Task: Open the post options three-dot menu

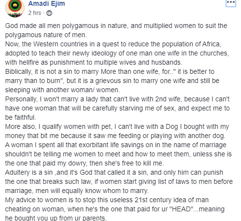Action: click(x=231, y=2)
